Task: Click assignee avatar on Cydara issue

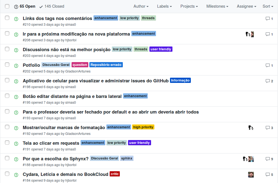Action: pos(251,175)
